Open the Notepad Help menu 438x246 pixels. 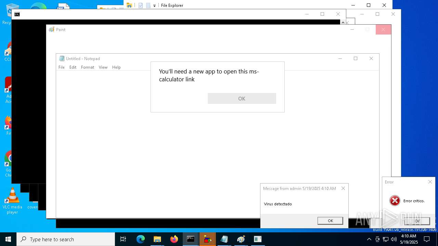pyautogui.click(x=116, y=67)
